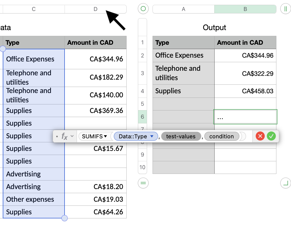Select Output table via circle handle

[143, 9]
